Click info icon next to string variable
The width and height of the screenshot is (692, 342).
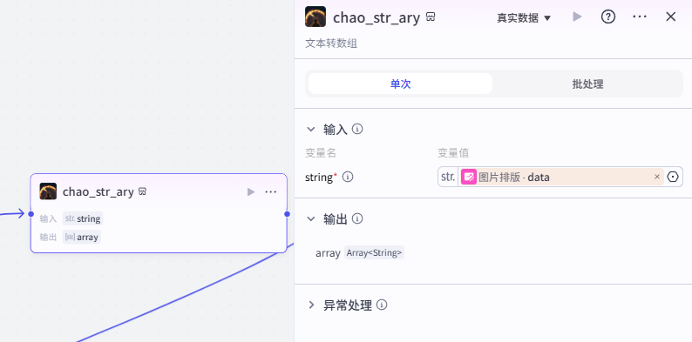pos(348,177)
